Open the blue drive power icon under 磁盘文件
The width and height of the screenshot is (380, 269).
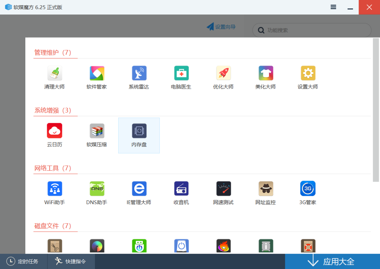(x=181, y=246)
